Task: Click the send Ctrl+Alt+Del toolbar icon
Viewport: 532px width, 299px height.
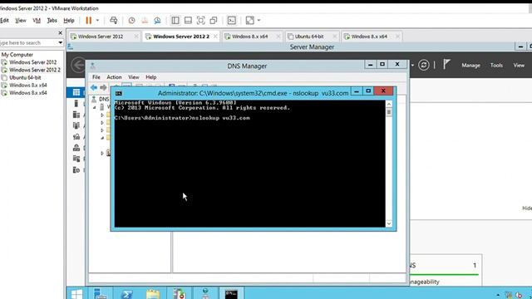Action: pyautogui.click(x=114, y=20)
